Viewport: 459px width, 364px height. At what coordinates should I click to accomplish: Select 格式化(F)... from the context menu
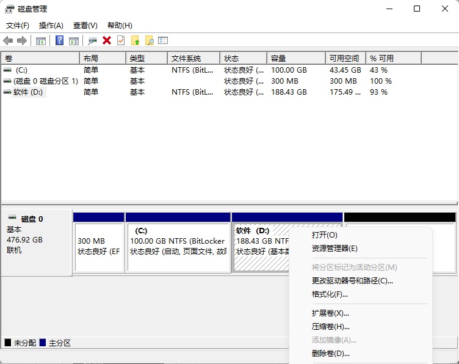(x=330, y=294)
